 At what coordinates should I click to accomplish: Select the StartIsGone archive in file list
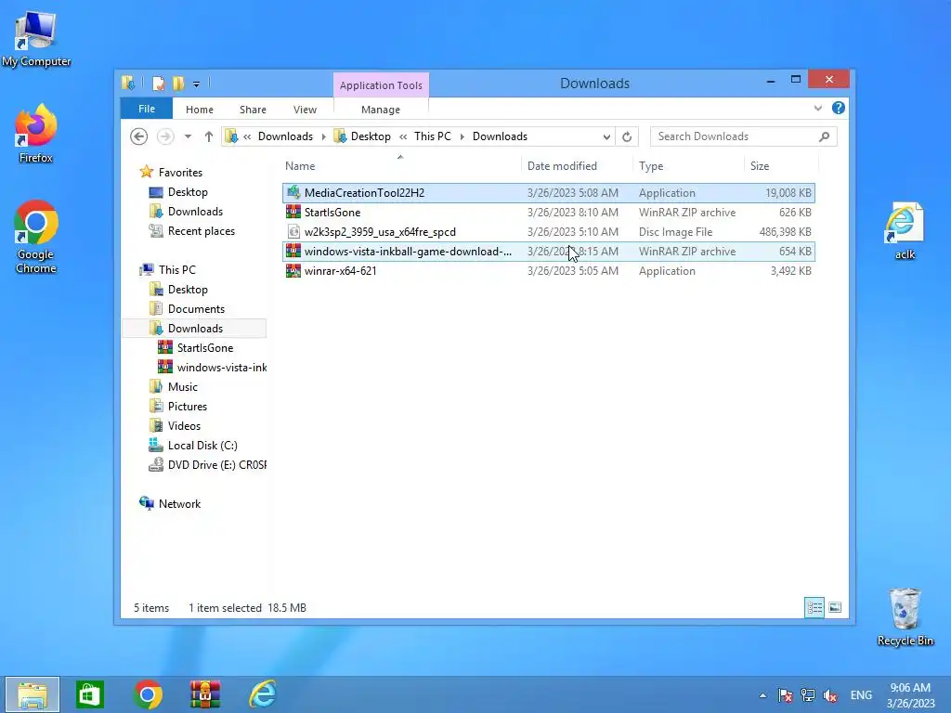click(549, 213)
